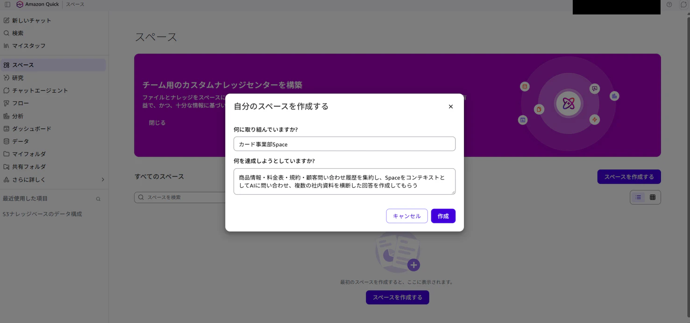The height and width of the screenshot is (323, 690).
Task: Click the calendar icon in banner illustration
Action: [523, 120]
